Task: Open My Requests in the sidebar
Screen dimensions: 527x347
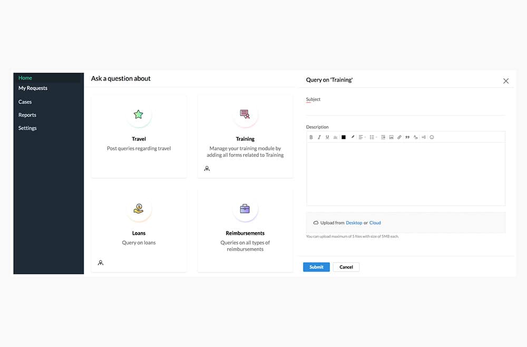Action: click(33, 88)
